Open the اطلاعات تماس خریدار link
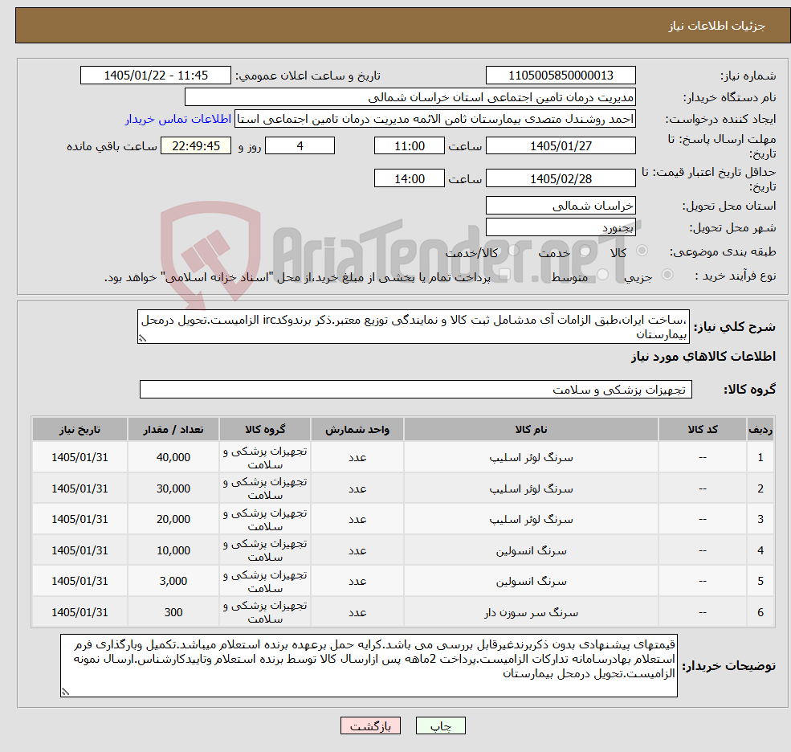Image resolution: width=791 pixels, height=752 pixels. (178, 119)
